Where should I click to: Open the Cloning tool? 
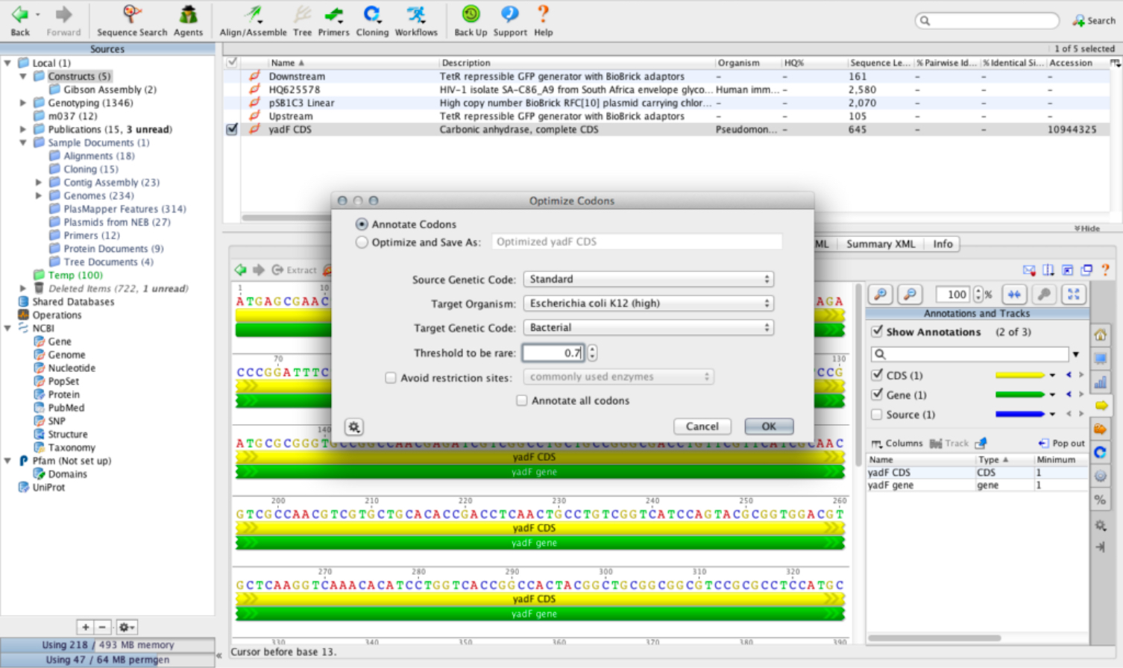(x=372, y=20)
